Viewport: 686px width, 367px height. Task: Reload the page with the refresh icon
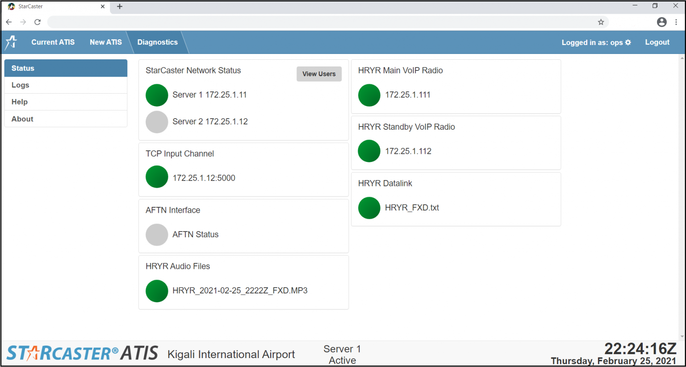coord(38,22)
